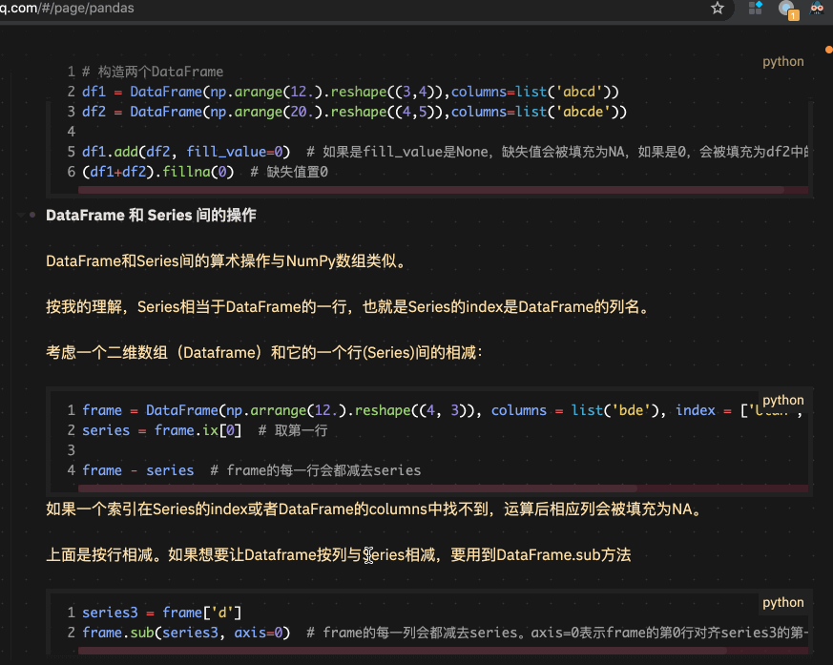Click line number 1 of the first code block
This screenshot has height=665, width=833.
pyautogui.click(x=71, y=71)
